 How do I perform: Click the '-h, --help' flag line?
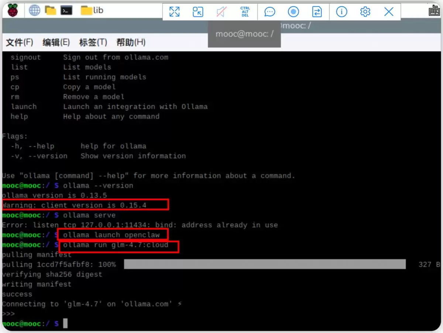[x=78, y=146]
